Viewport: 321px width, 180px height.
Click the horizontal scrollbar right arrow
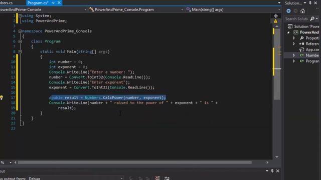point(267,162)
